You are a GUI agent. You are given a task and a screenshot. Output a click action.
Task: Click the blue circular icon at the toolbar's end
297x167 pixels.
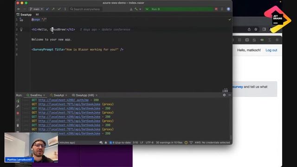(228, 9)
